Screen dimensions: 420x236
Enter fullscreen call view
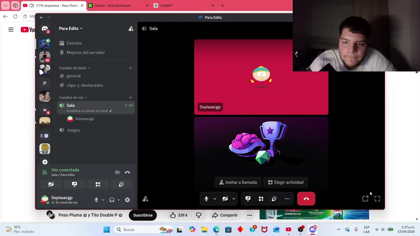(377, 199)
